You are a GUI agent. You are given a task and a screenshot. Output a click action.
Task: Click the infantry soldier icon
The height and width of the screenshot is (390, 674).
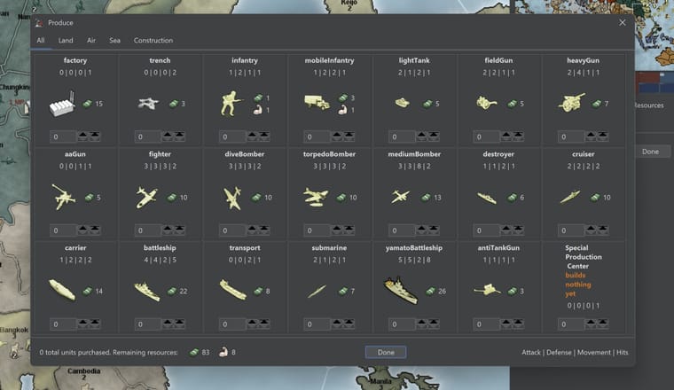231,103
